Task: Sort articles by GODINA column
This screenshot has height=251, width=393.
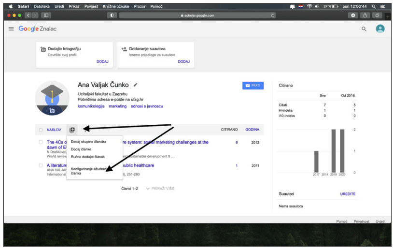Action: pos(252,130)
